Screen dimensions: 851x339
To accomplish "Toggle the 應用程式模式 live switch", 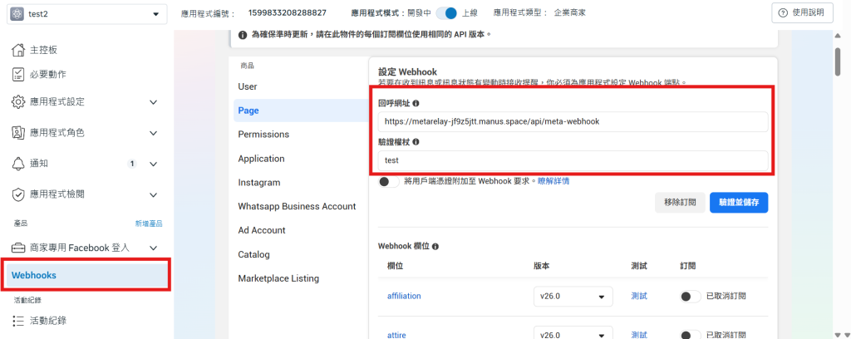I will click(446, 13).
